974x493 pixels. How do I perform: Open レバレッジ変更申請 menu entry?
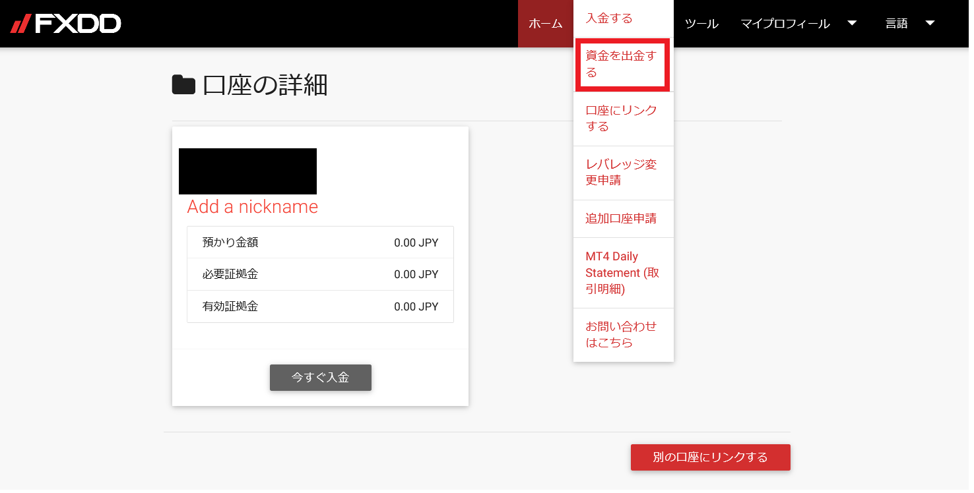coord(624,173)
